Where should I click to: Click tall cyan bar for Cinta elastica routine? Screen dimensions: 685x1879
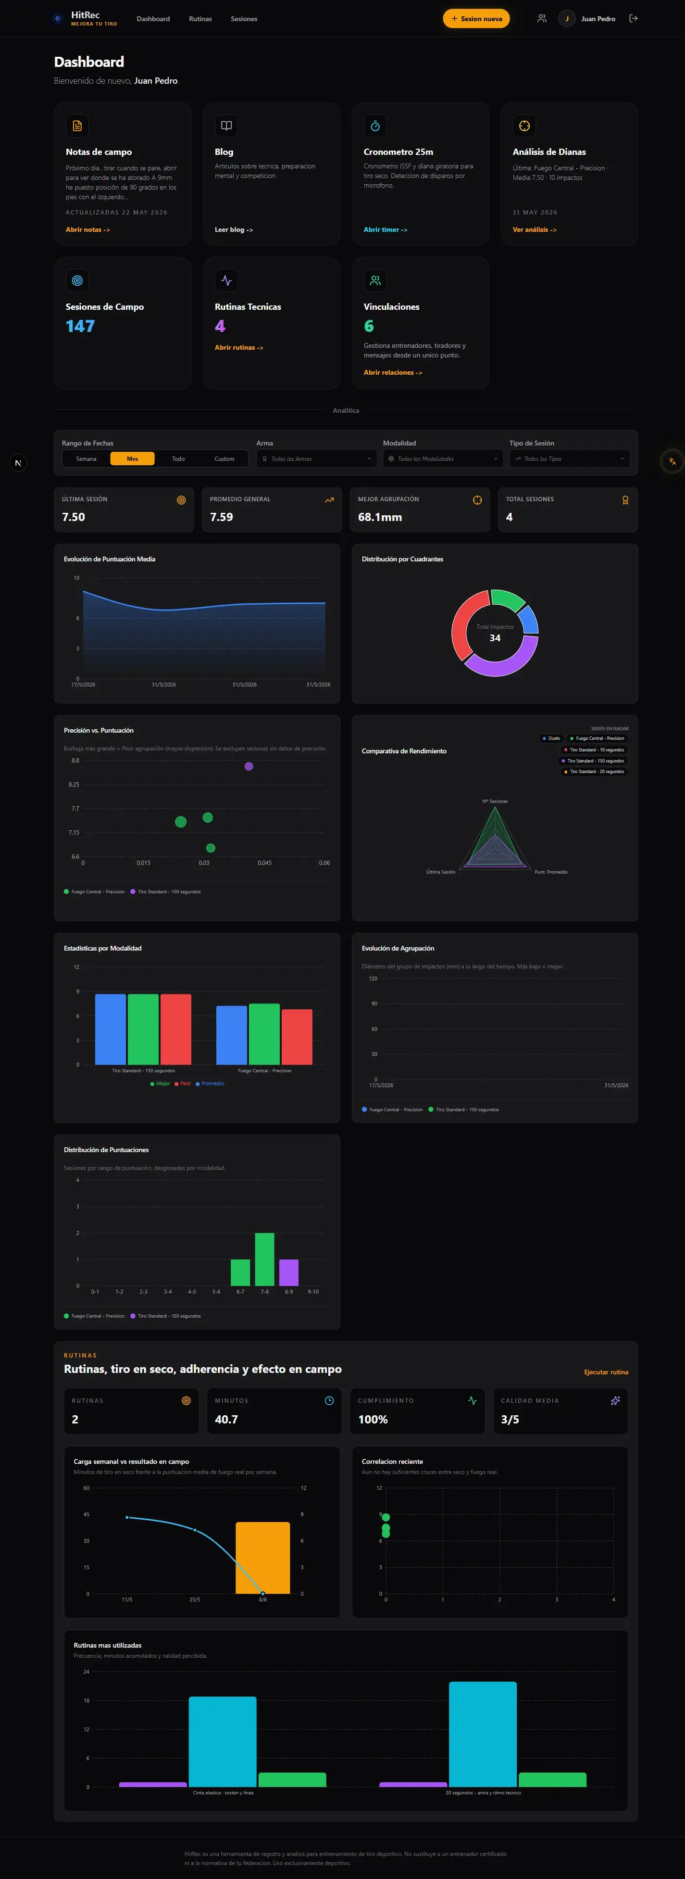pos(222,1741)
